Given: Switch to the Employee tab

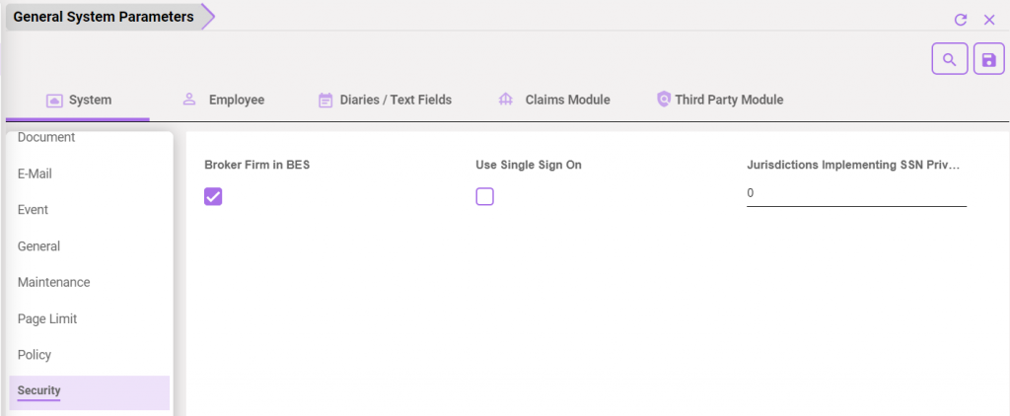Looking at the screenshot, I should [236, 100].
